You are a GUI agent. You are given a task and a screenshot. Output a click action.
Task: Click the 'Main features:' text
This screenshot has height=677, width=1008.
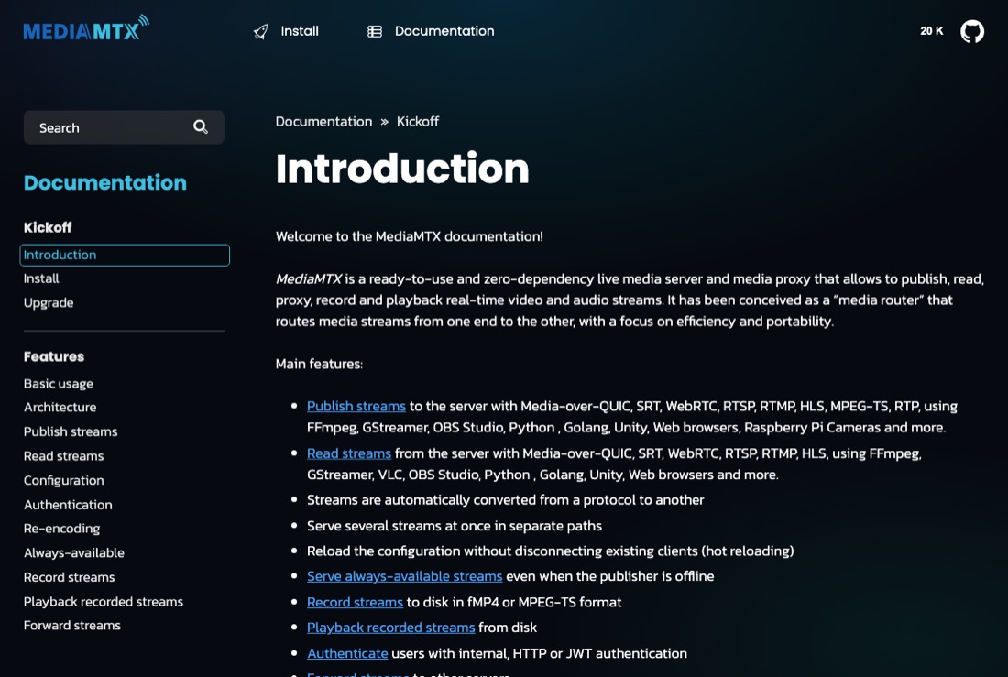click(x=319, y=364)
